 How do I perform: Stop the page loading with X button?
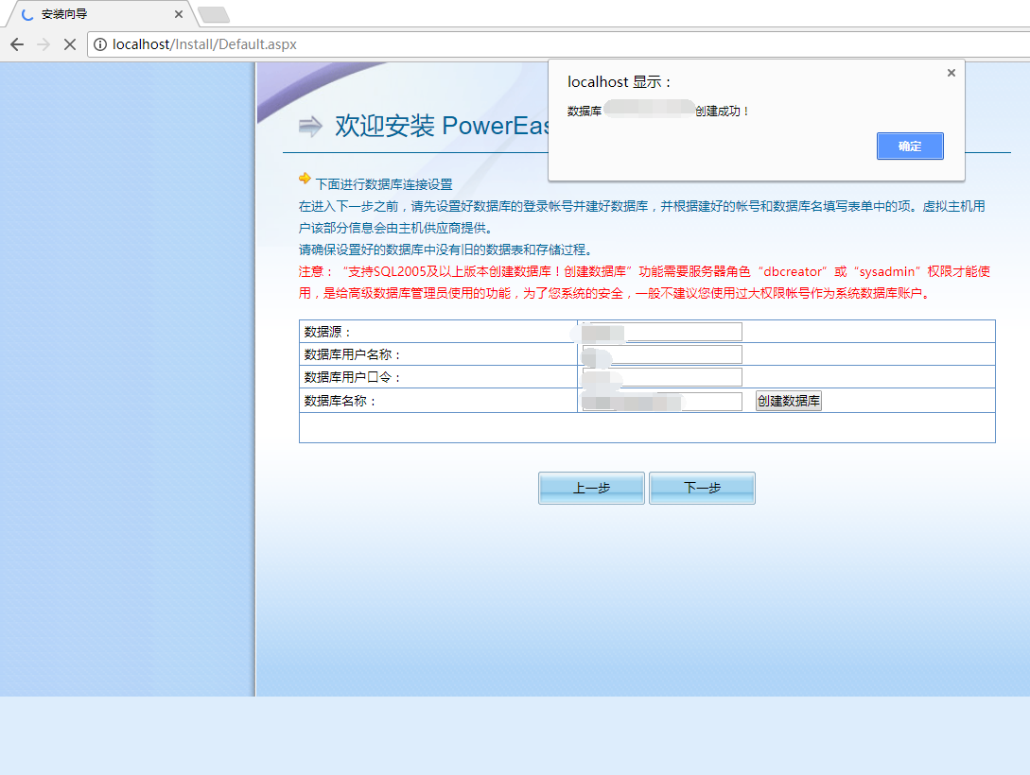tap(69, 44)
